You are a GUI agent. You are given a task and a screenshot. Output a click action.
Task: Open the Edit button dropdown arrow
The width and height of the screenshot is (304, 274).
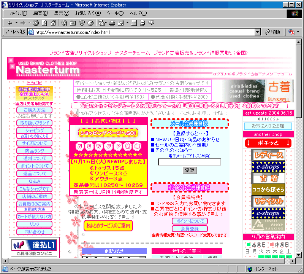pos(127,23)
